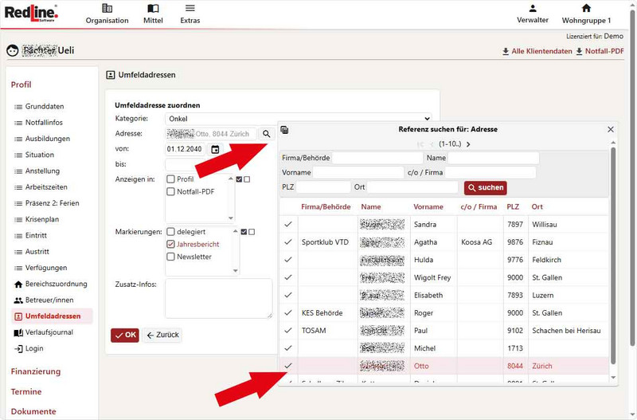Image resolution: width=637 pixels, height=420 pixels.
Task: Open the Organisation menu
Action: pyautogui.click(x=107, y=14)
